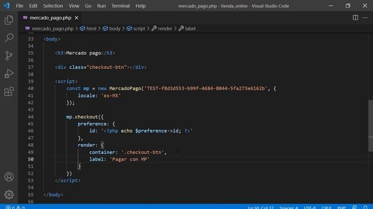Click mercado_pago.php in the breadcrumb
The width and height of the screenshot is (373, 209).
click(52, 28)
